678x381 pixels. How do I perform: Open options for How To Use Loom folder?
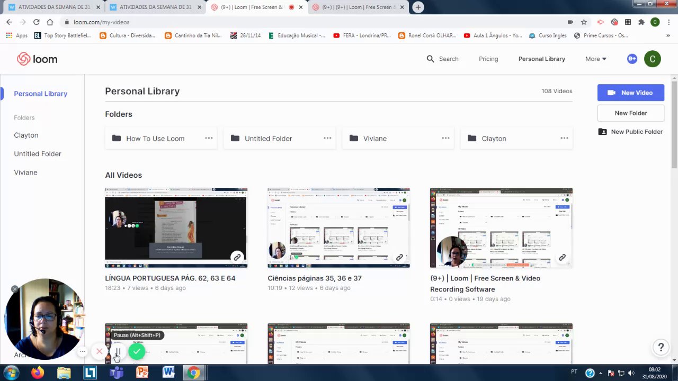[x=209, y=138]
